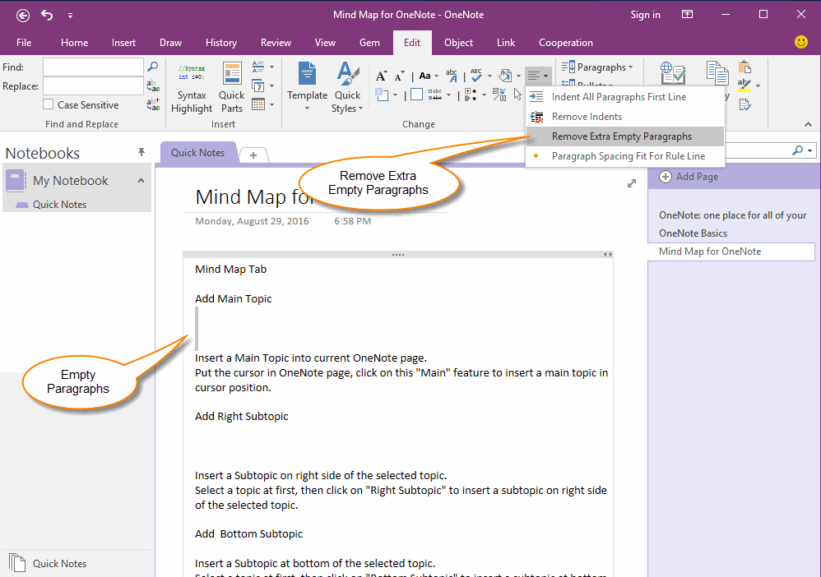This screenshot has height=577, width=821.
Task: Click inside the Replace input field
Action: pyautogui.click(x=93, y=85)
